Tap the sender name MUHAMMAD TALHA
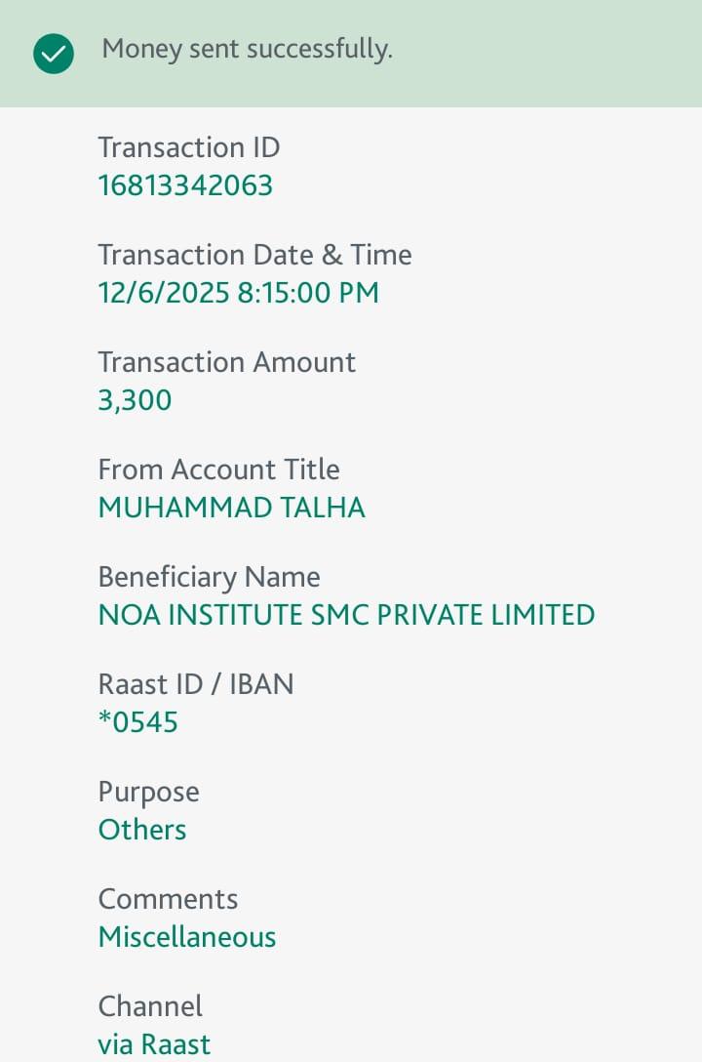This screenshot has width=702, height=1062. coord(231,508)
